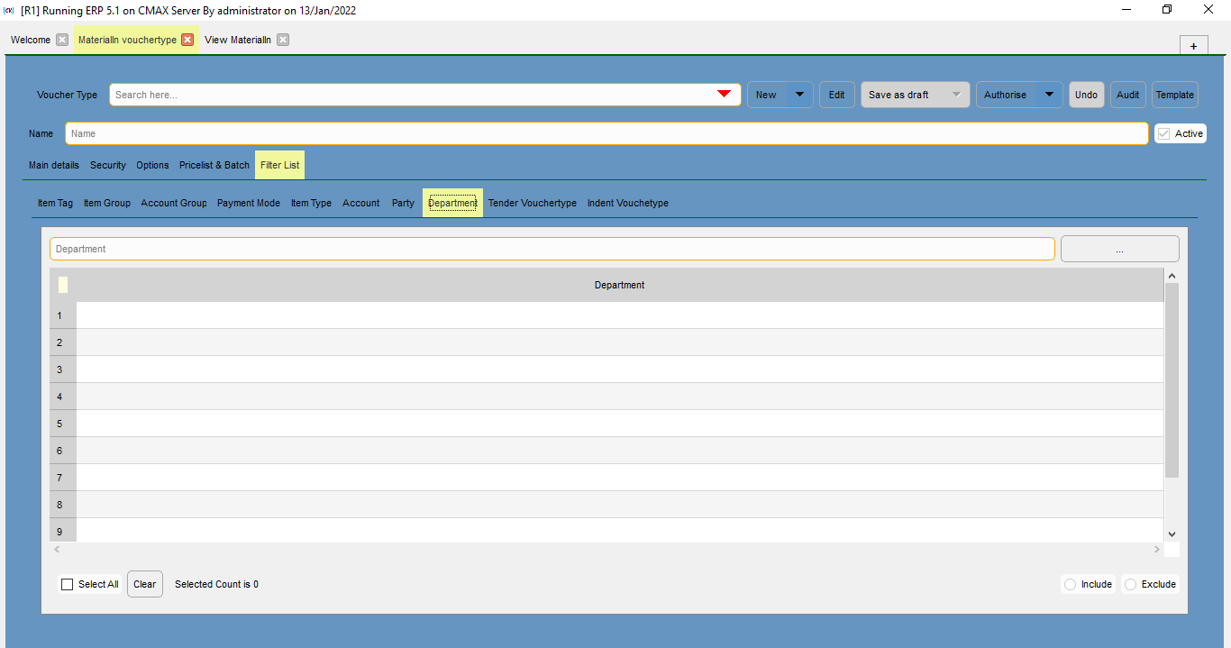
Task: Expand the Authorise dropdown arrow
Action: [1049, 95]
